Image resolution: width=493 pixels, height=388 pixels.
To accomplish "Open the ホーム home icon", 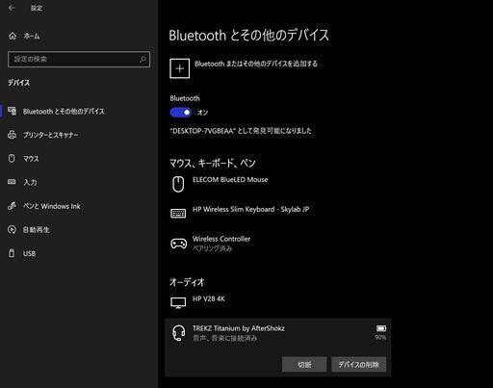I will [13, 36].
